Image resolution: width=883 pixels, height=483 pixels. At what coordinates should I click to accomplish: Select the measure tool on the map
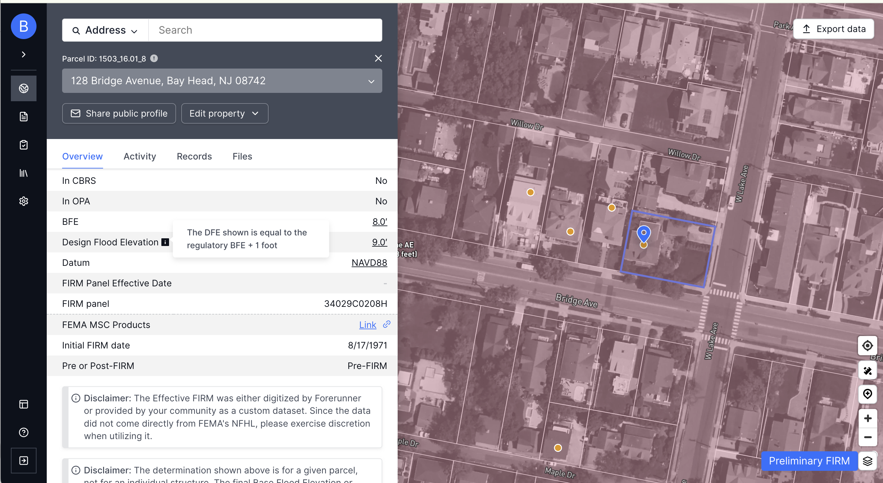click(x=867, y=371)
